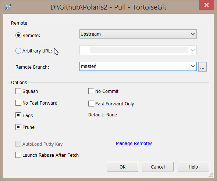Select the Remote radio button
Image resolution: width=217 pixels, height=181 pixels.
point(18,35)
